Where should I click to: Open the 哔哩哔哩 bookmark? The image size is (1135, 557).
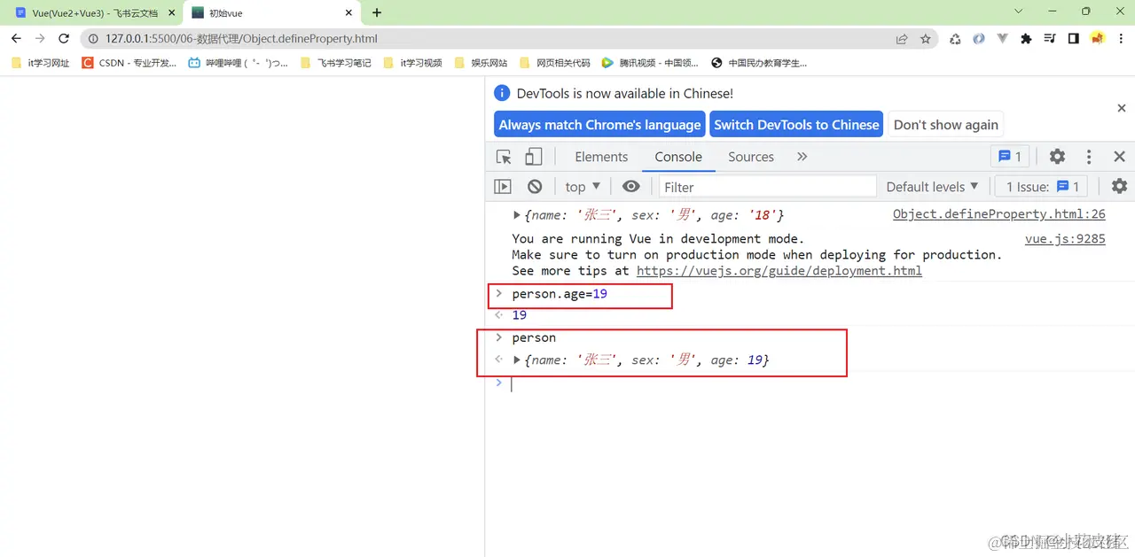239,63
